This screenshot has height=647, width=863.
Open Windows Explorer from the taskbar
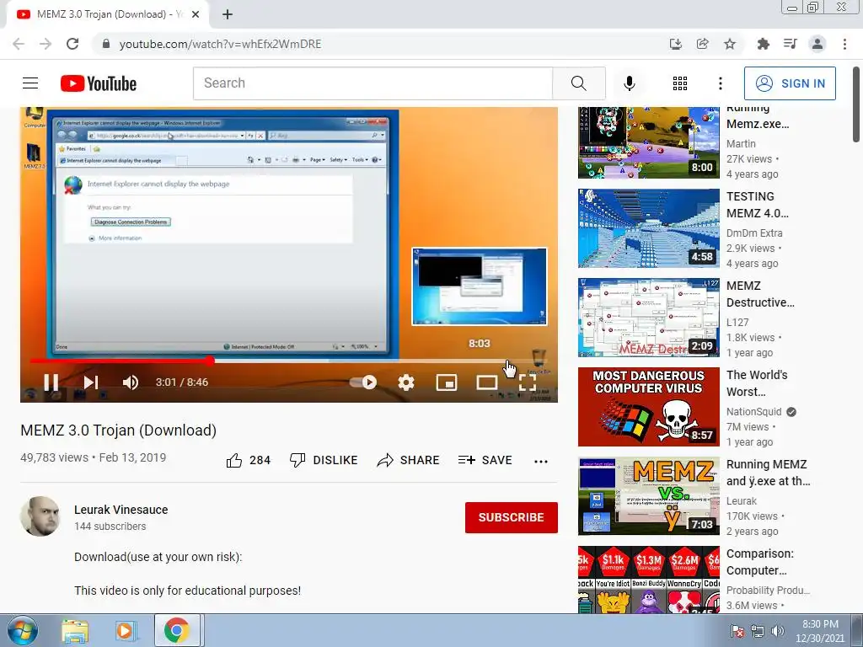(x=75, y=630)
